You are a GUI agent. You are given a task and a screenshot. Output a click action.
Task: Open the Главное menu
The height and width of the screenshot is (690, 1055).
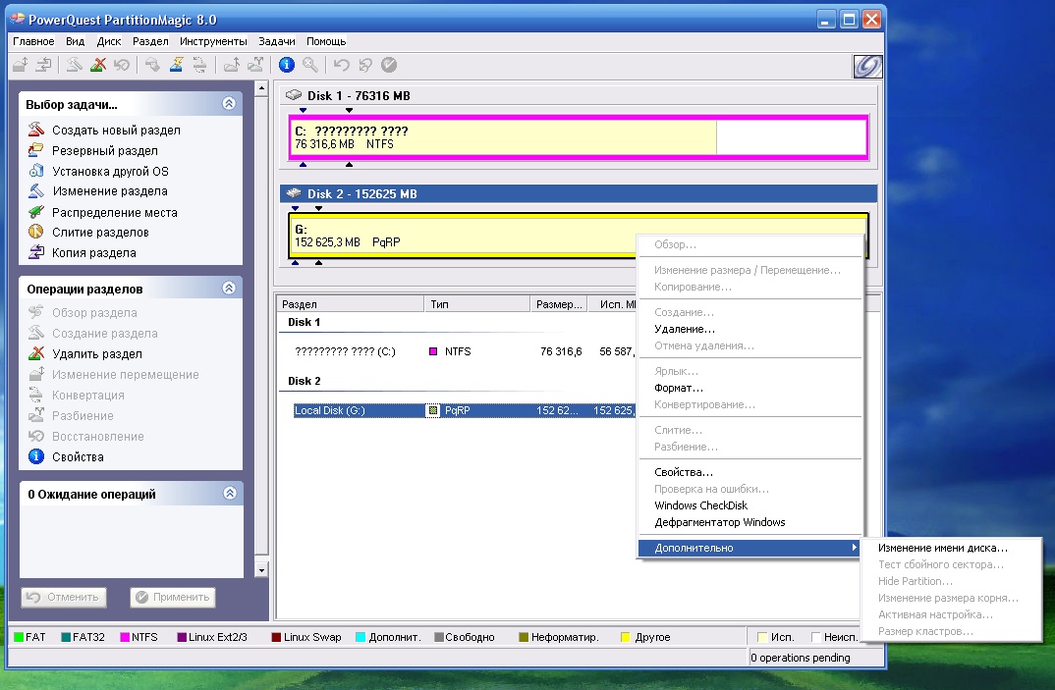pos(33,41)
